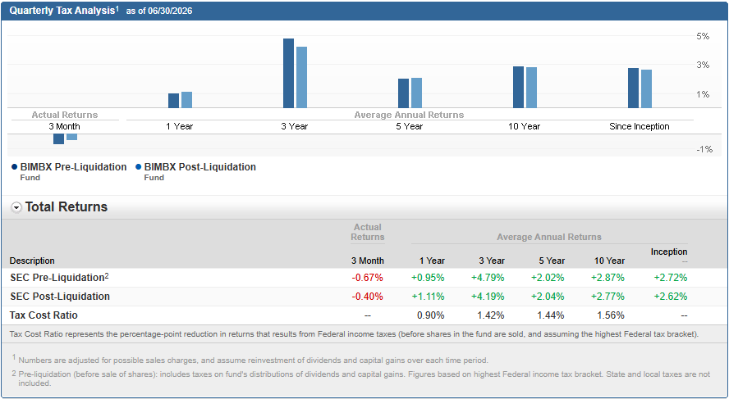Select the 3 Year pre-liquidation bar

[288, 73]
